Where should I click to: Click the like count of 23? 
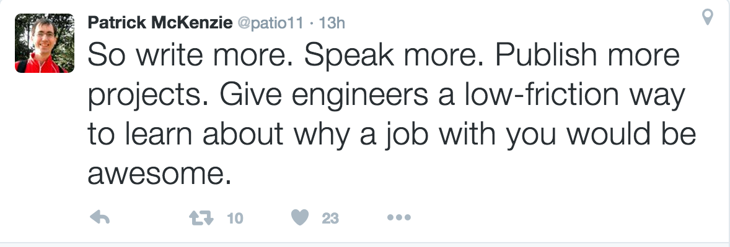click(x=330, y=217)
